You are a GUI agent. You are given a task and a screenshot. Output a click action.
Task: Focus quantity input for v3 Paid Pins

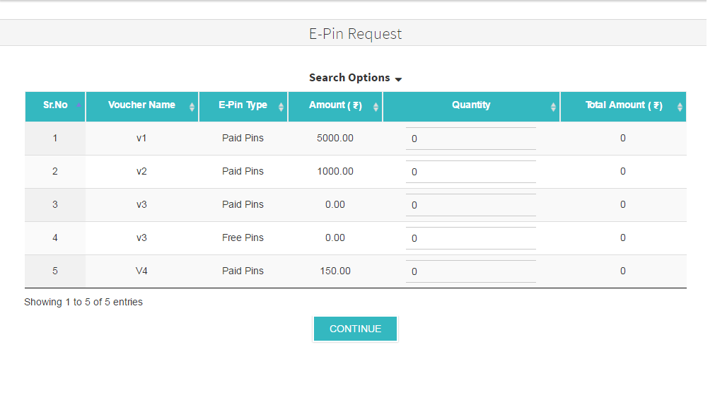470,205
